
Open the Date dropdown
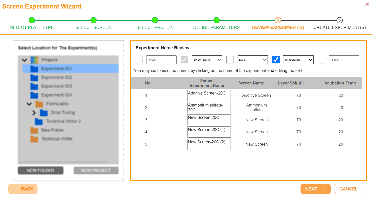point(252,59)
